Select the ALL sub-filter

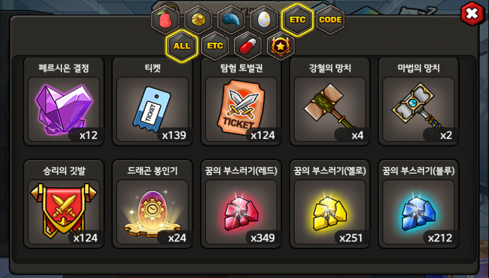(182, 46)
